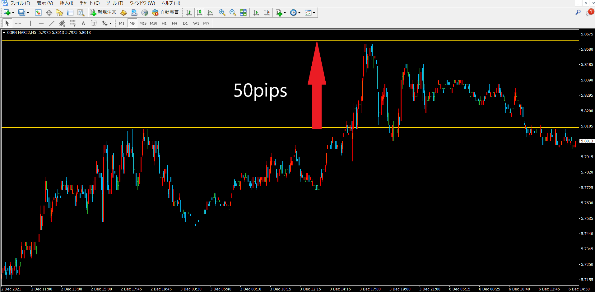Open the MetaEditor yellow book icon
Screen dimensions: 595x292
click(x=123, y=12)
